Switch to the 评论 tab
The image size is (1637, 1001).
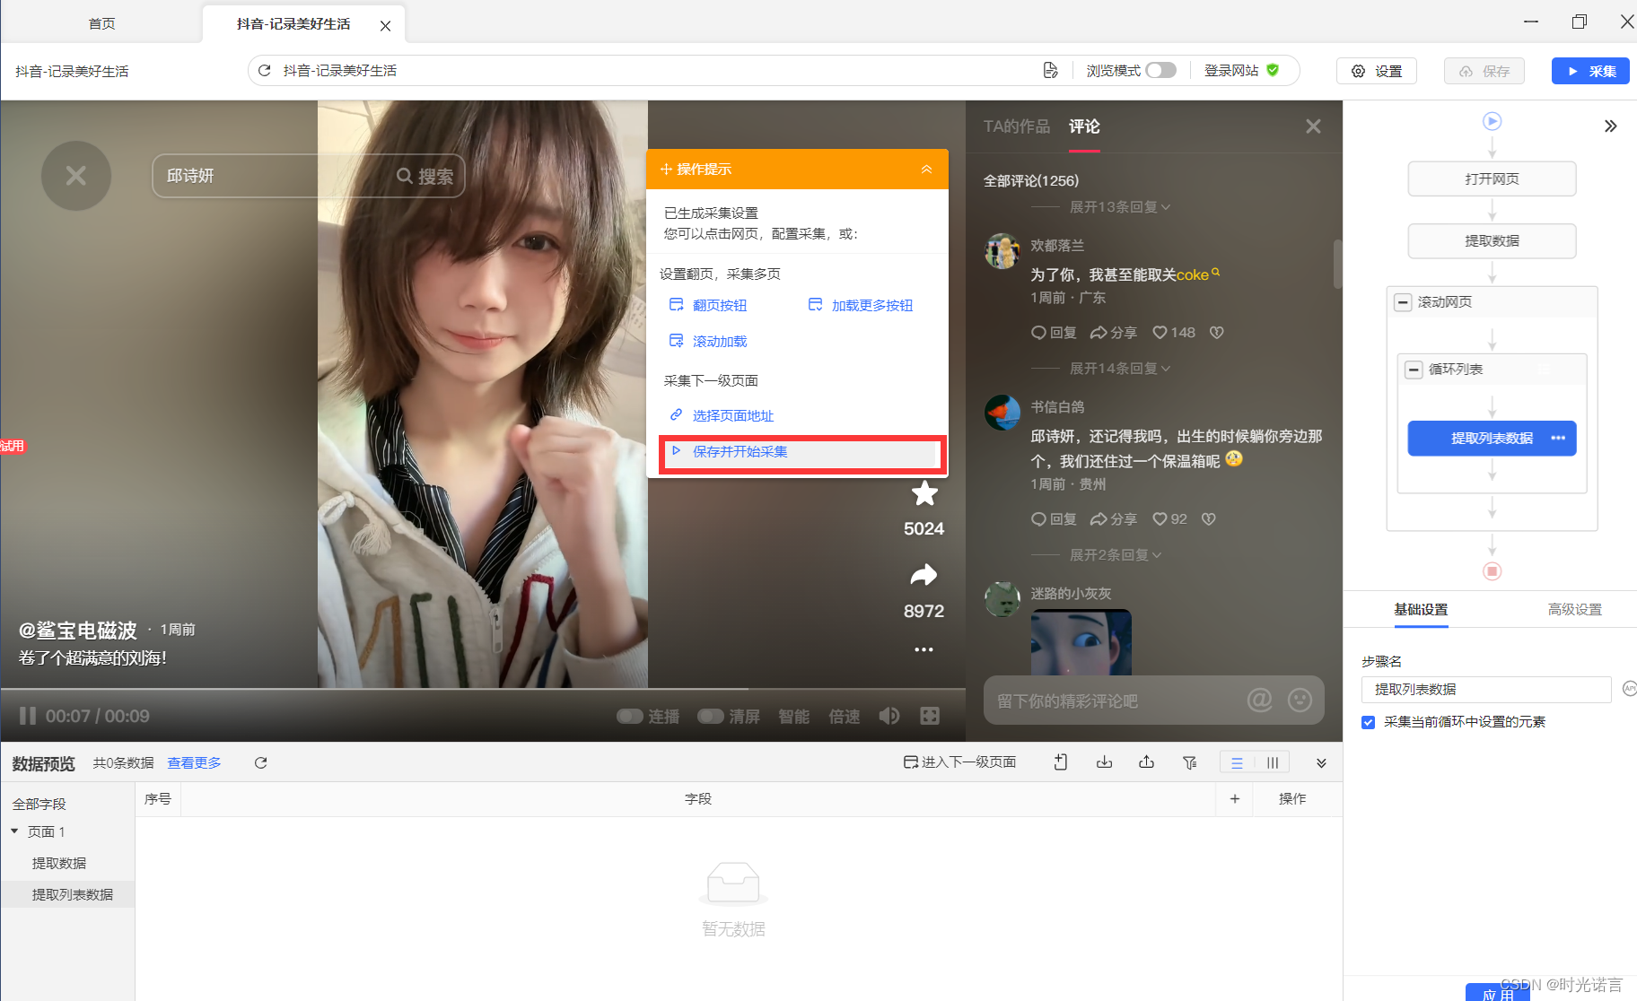[1084, 126]
